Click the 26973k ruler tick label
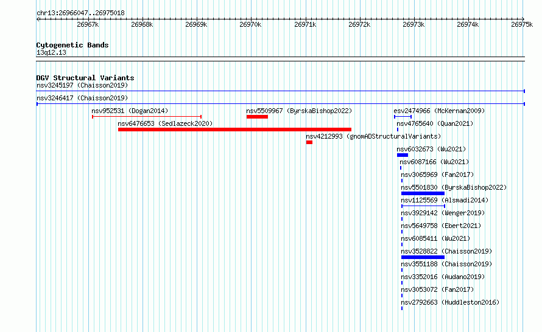This screenshot has width=542, height=332. pos(414,24)
